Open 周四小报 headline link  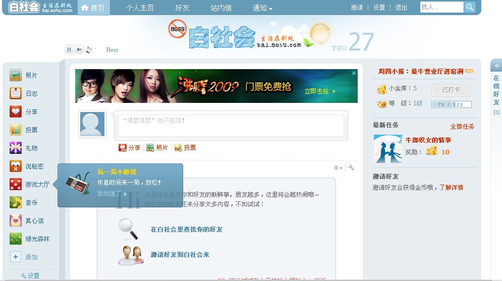(x=421, y=71)
